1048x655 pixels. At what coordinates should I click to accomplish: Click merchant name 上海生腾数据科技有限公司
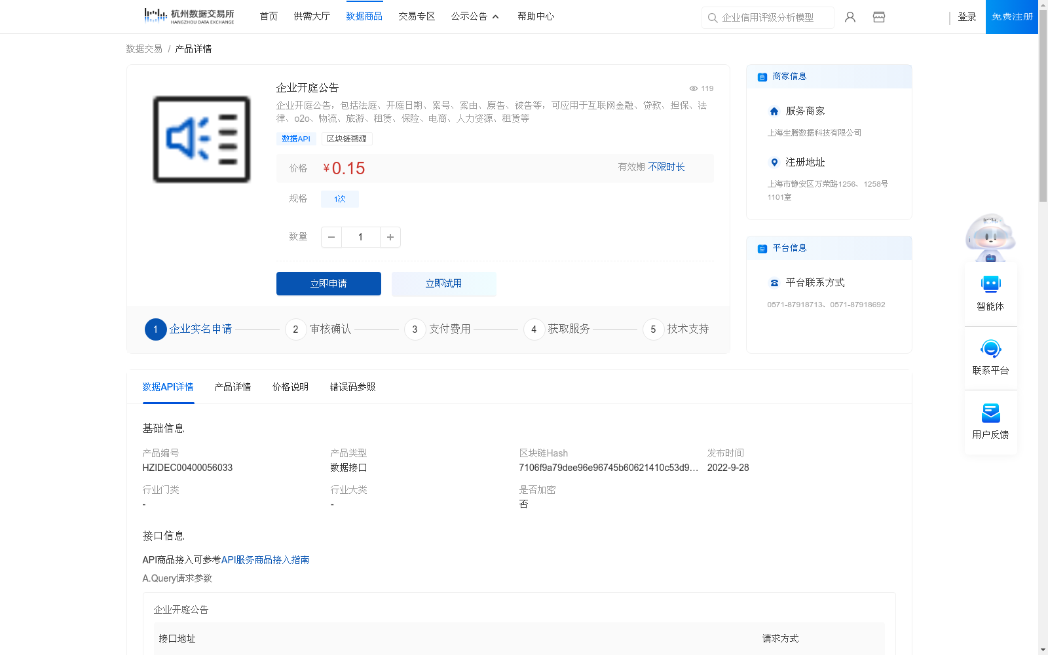click(814, 133)
